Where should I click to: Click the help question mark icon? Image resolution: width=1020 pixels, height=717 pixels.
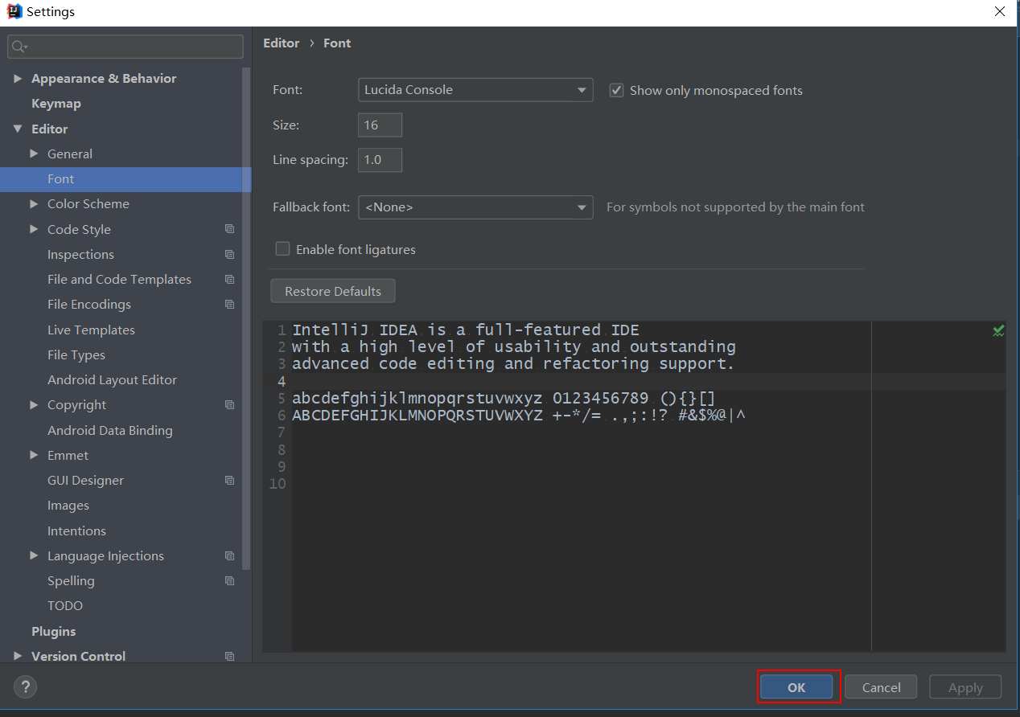click(x=26, y=687)
